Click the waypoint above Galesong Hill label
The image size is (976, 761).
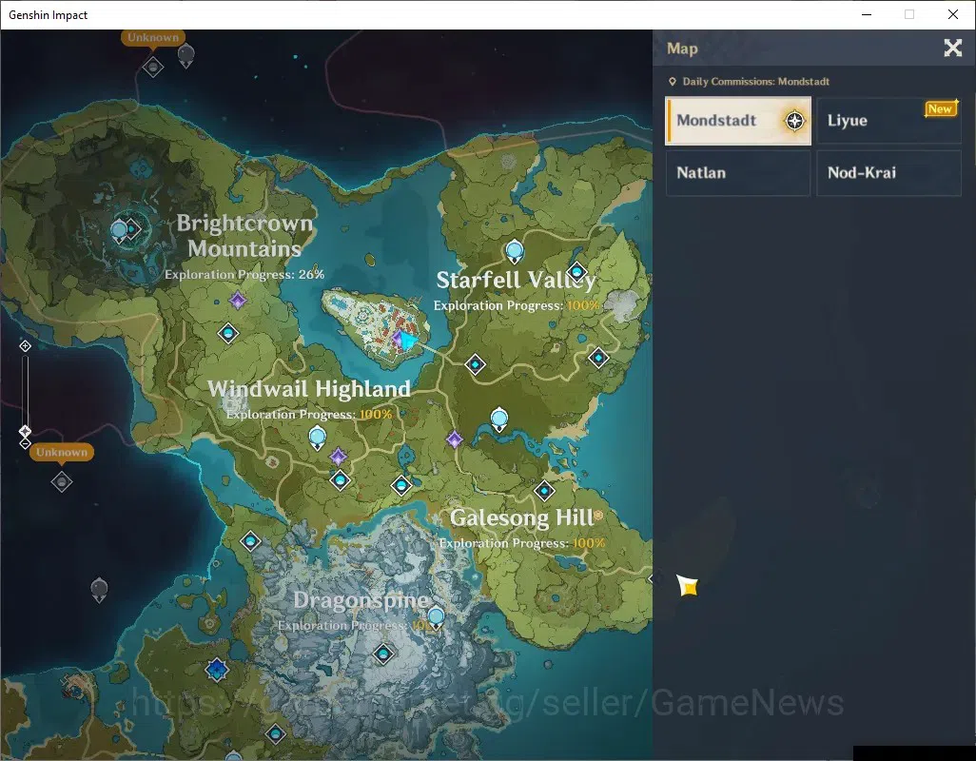click(545, 491)
